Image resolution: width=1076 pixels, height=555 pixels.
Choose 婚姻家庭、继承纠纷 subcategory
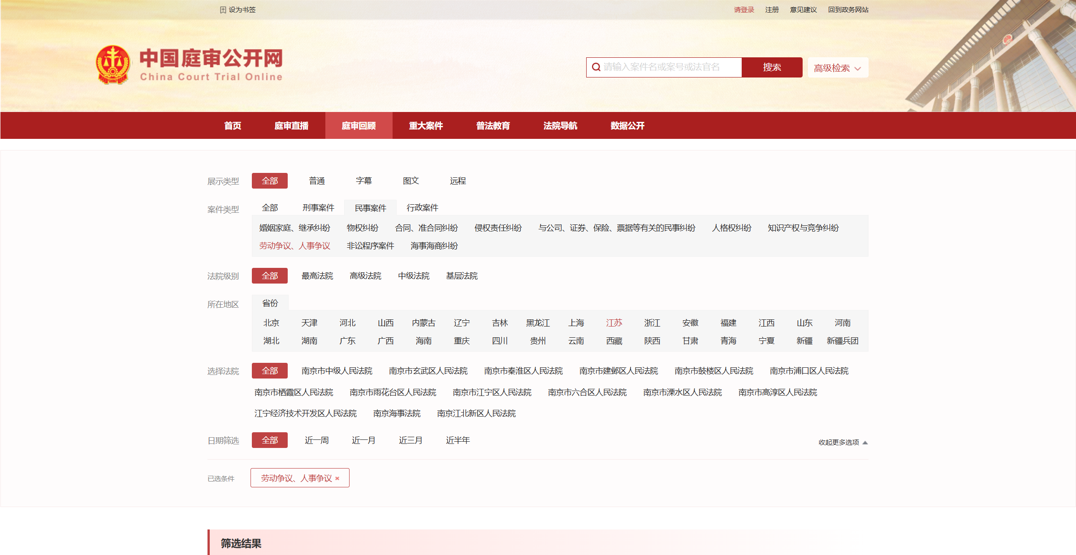(x=294, y=228)
